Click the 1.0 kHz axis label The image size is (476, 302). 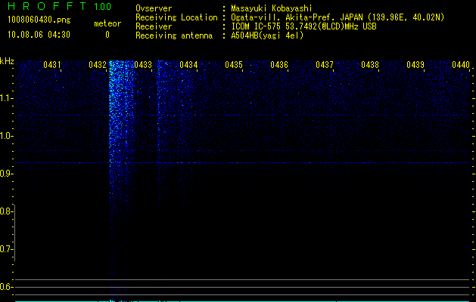(x=6, y=136)
